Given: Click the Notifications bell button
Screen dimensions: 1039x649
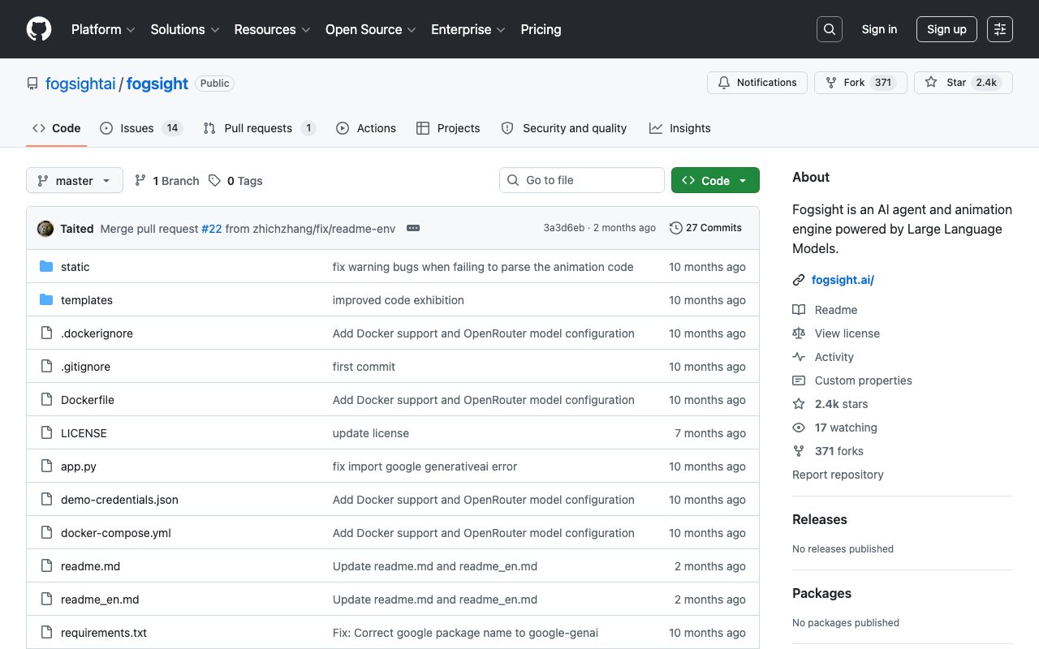Looking at the screenshot, I should 757,83.
